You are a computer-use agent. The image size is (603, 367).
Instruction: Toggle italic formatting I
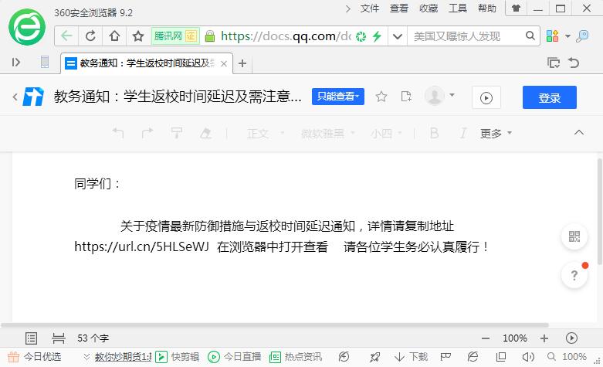463,133
